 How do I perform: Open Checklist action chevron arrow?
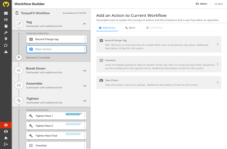tap(217, 64)
